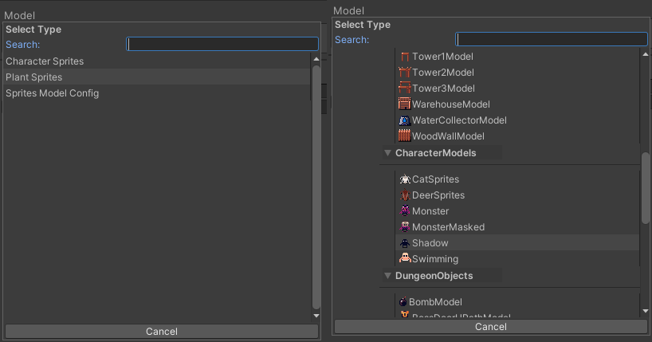Collapse the CharacterModels group
The image size is (652, 342).
coord(387,153)
